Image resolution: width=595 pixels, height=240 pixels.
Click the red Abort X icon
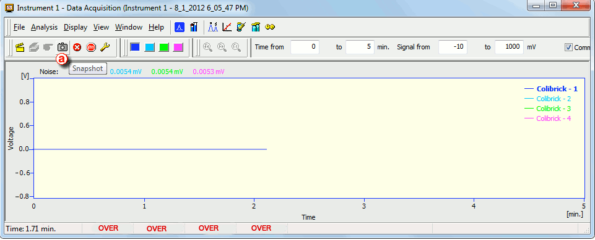[x=77, y=48]
